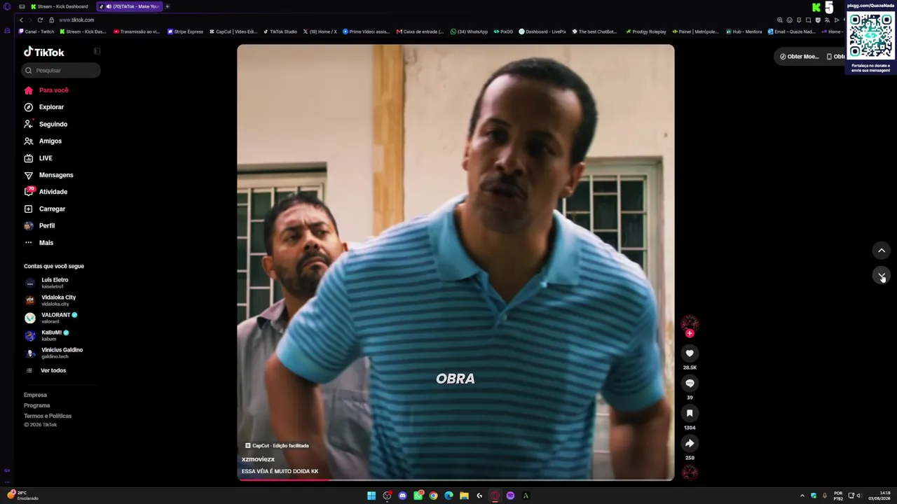This screenshot has height=504, width=897.
Task: Click the browser zoom magnifier icon
Action: coord(780,20)
